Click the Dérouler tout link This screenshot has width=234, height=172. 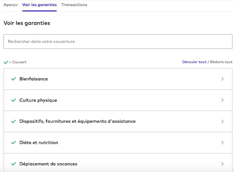click(194, 62)
